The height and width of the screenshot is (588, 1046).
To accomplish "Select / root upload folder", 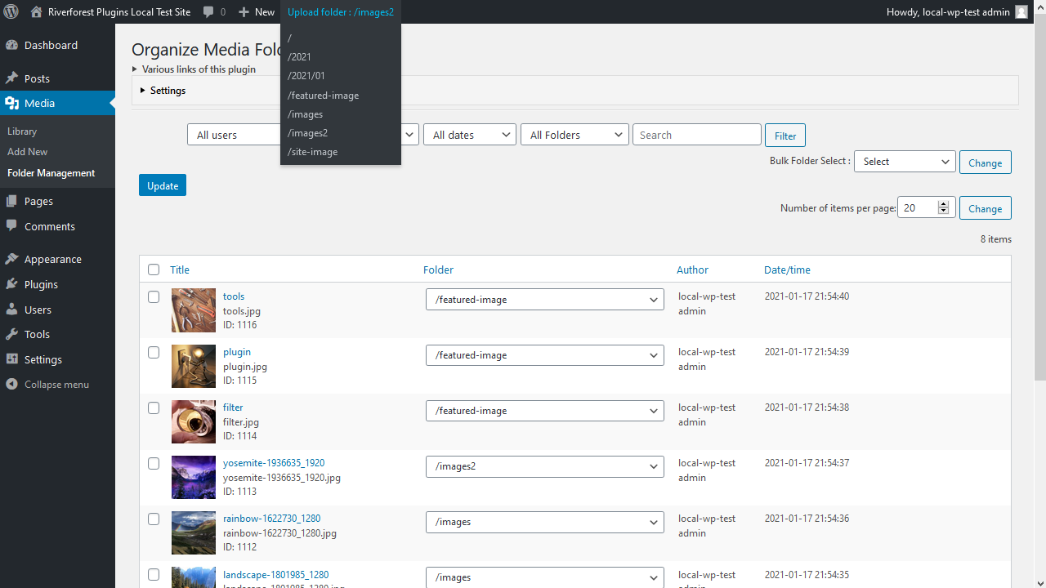I will click(341, 38).
